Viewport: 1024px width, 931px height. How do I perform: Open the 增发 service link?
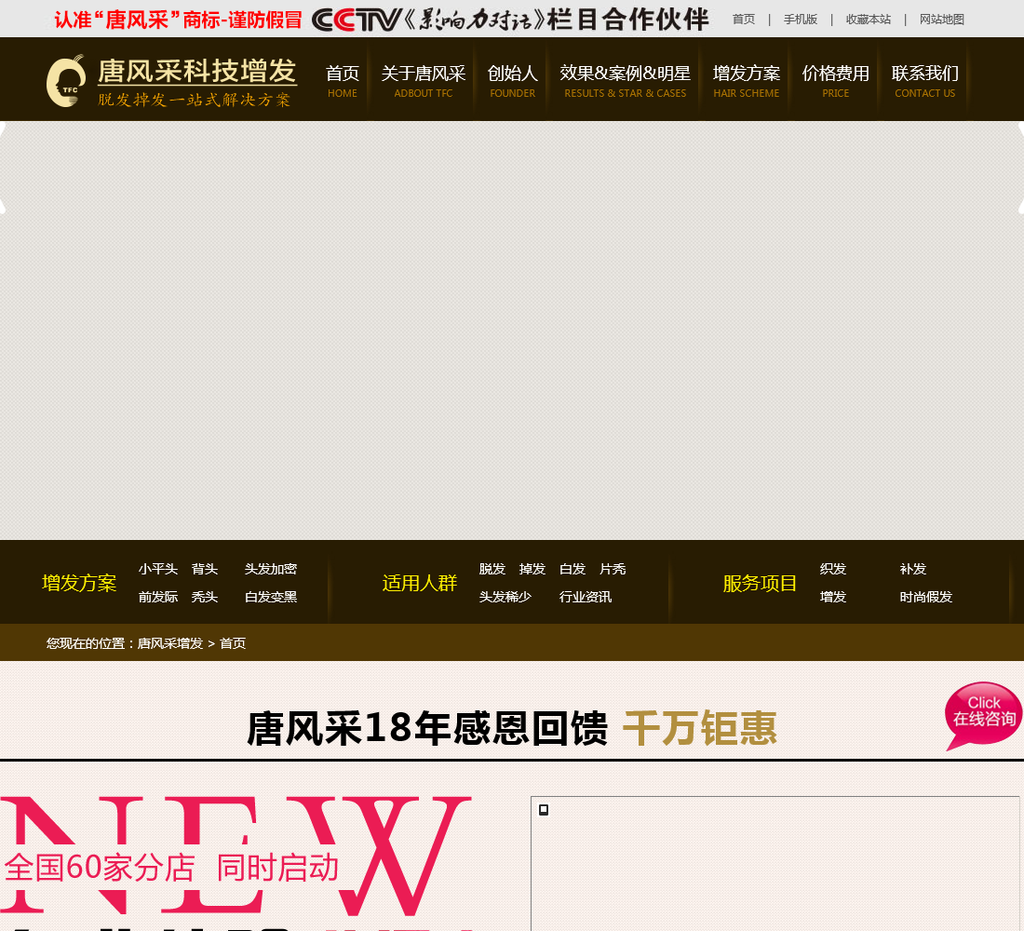pos(832,597)
